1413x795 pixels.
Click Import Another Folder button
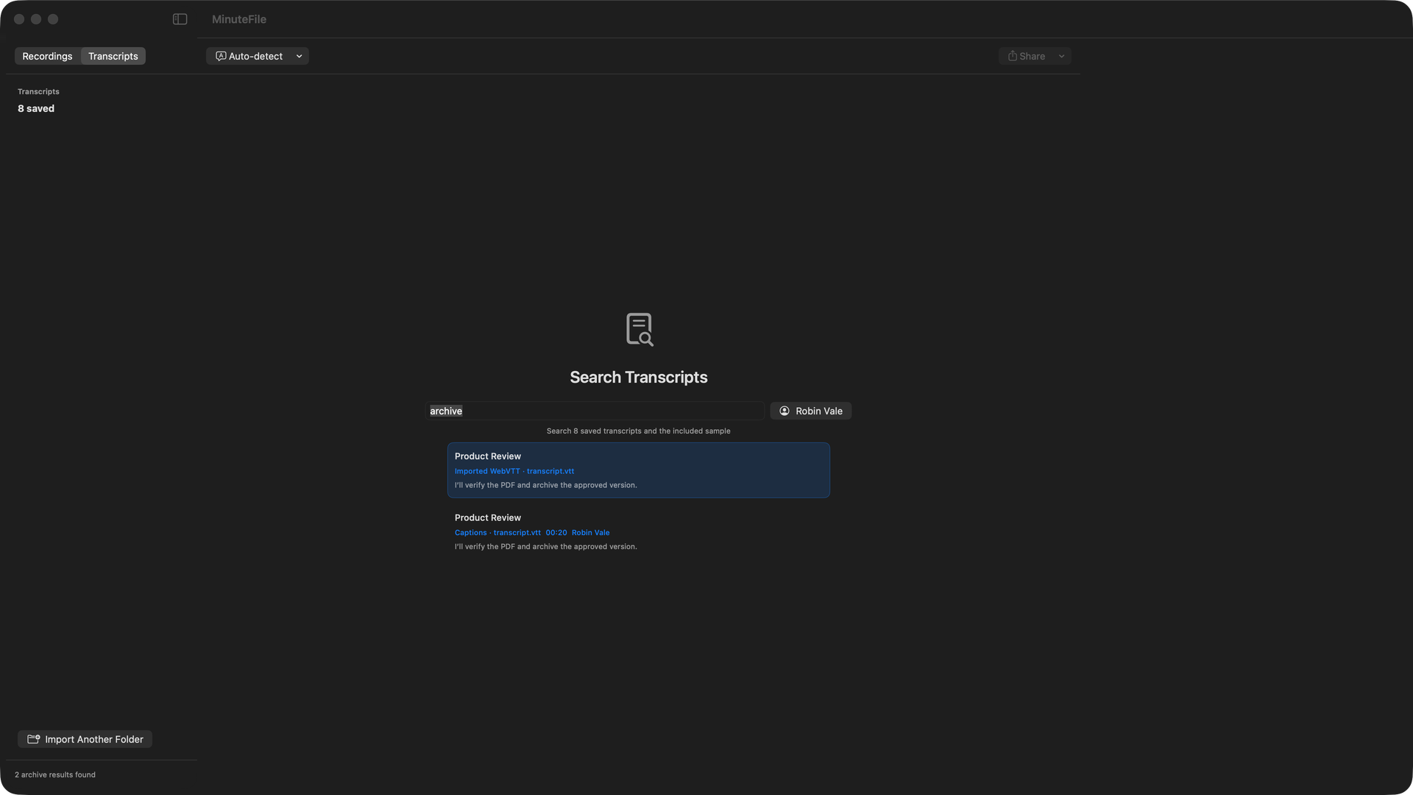coord(85,739)
